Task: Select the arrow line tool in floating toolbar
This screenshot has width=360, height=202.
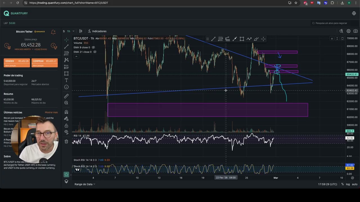Action: pos(235,39)
